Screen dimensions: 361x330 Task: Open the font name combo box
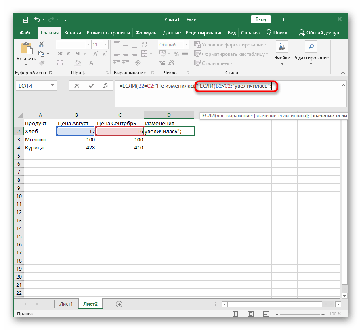point(73,45)
